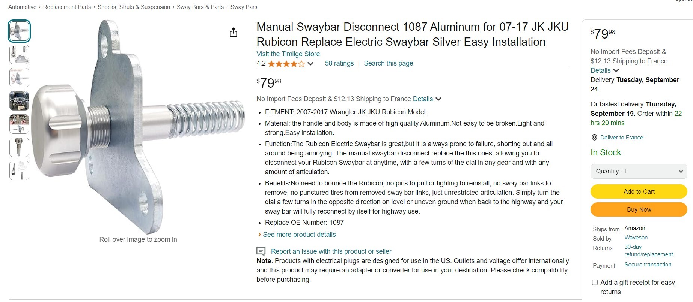Go to the Sway Bars & Parts breadcrumb
693x302 pixels.
pyautogui.click(x=200, y=7)
